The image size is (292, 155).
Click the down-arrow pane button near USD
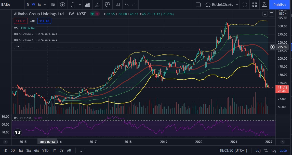(265, 14)
